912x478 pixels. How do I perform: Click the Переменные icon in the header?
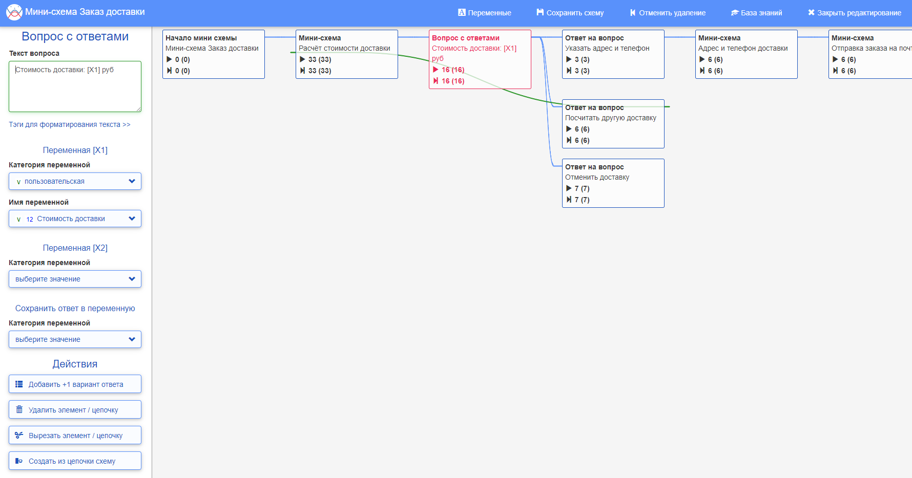click(x=462, y=12)
